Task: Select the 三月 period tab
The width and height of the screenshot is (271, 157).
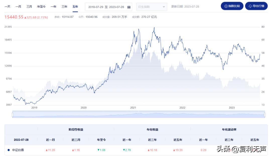Action: coord(29,7)
